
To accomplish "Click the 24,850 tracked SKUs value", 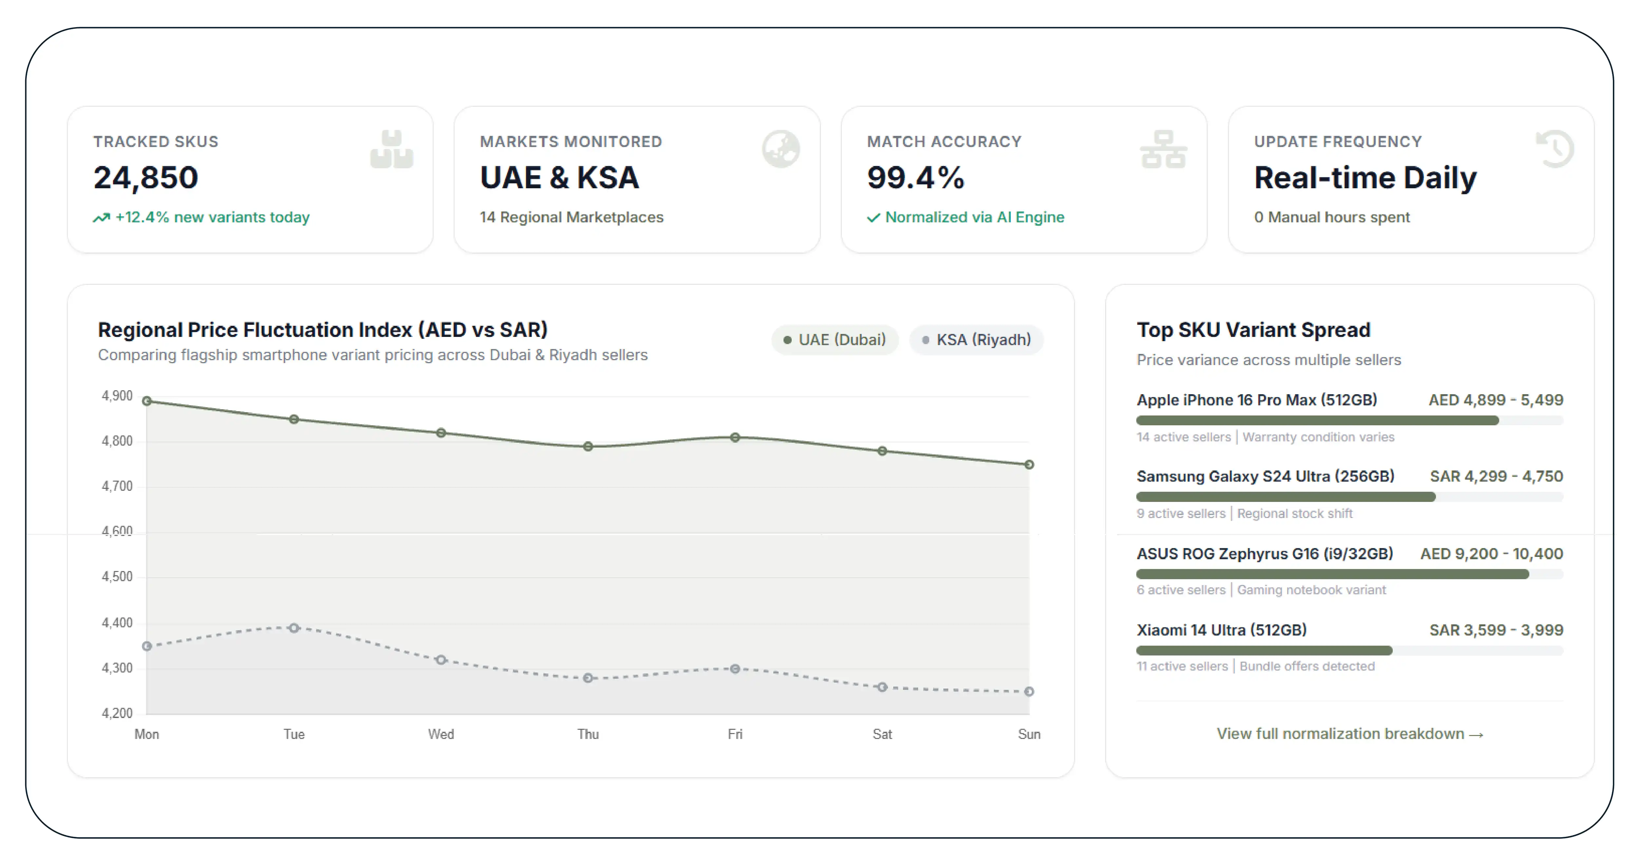I will point(146,178).
